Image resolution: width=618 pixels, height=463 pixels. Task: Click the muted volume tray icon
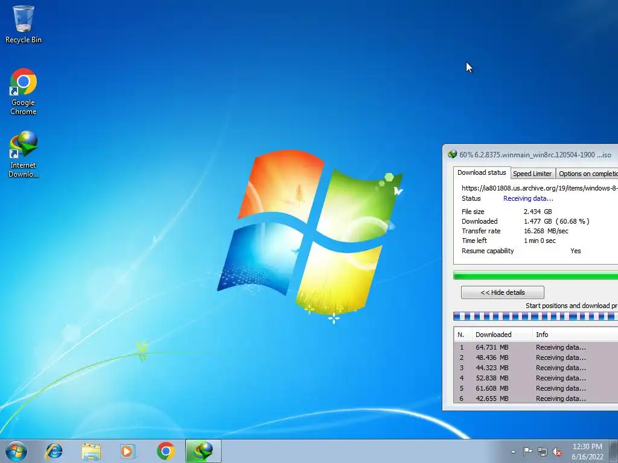pyautogui.click(x=557, y=452)
